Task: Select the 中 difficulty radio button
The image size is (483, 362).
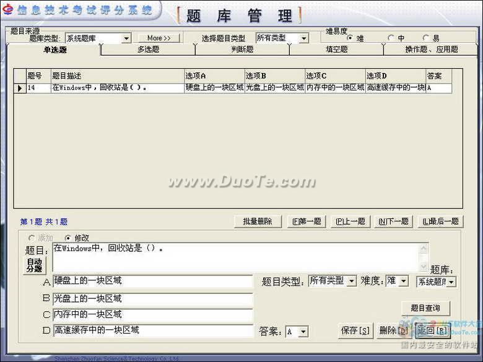Action: click(x=391, y=38)
